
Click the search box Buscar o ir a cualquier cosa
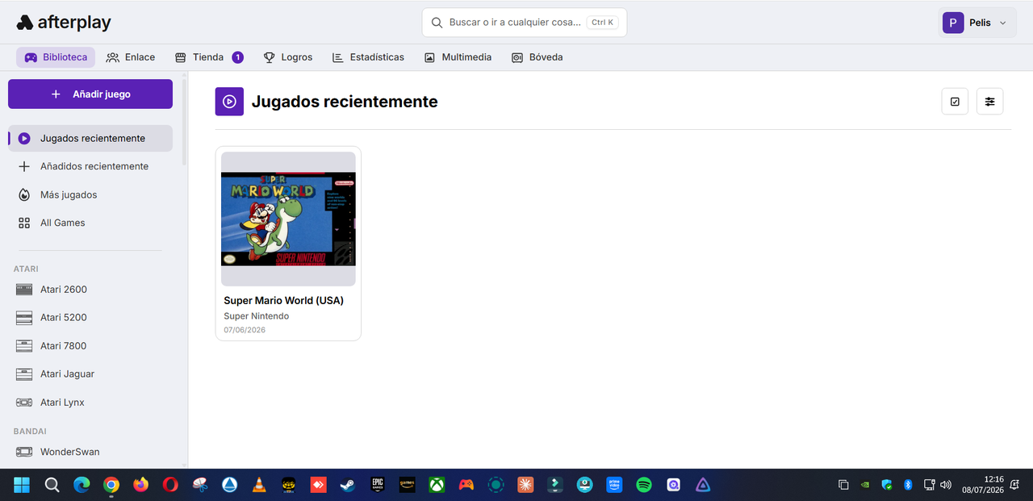click(x=525, y=23)
